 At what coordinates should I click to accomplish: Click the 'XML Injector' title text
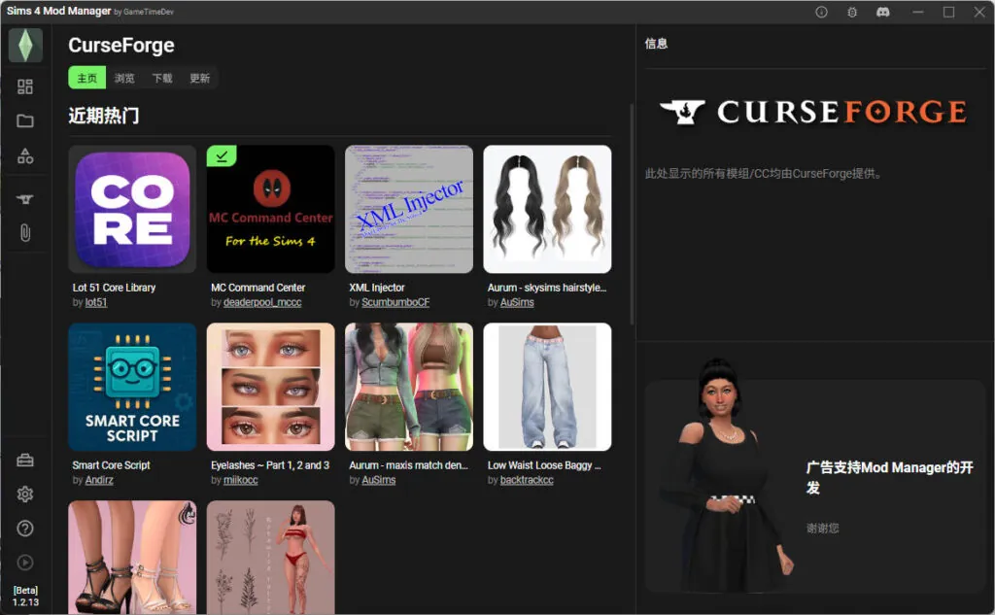[x=376, y=288]
